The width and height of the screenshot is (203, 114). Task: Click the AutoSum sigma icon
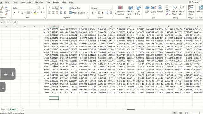[167, 7]
